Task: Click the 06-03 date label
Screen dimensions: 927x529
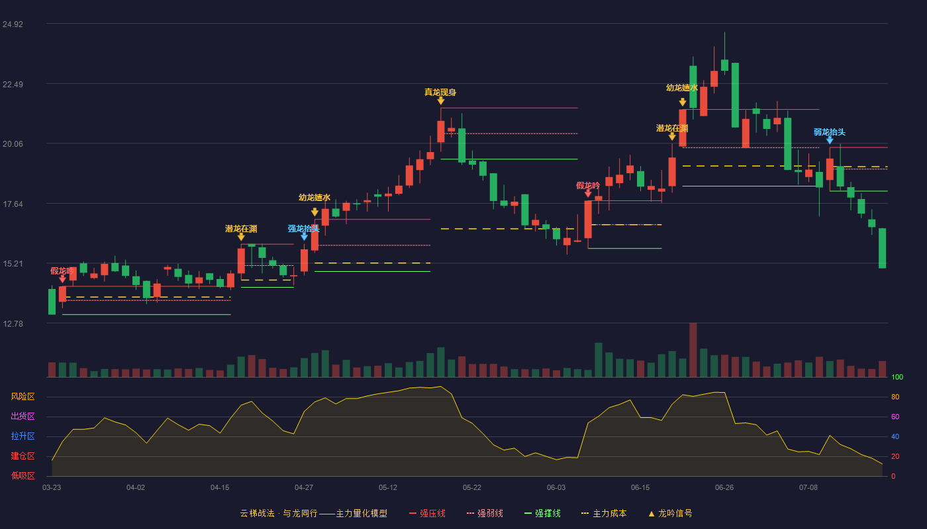Action: pos(556,487)
